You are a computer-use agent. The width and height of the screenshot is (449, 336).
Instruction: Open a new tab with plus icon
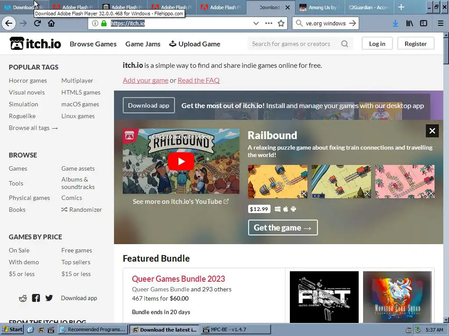[x=401, y=7]
